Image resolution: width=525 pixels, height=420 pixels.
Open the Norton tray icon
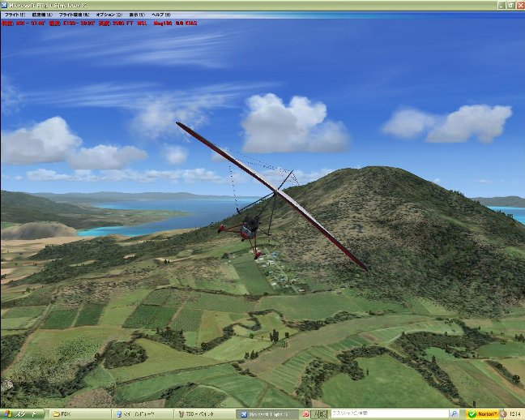(484, 414)
